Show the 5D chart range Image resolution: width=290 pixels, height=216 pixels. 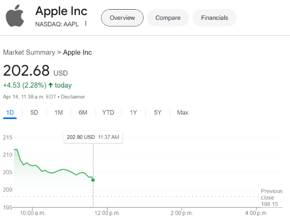point(34,112)
